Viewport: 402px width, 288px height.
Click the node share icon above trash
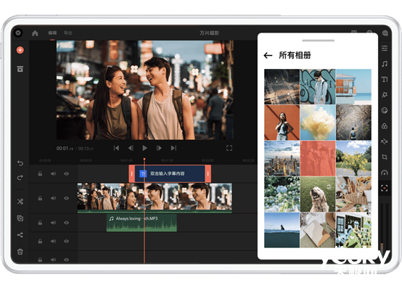[20, 235]
